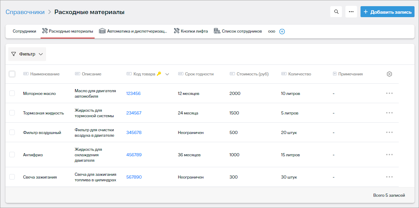Open product code link 123456
Viewport: 419px width, 208px height.
(133, 94)
